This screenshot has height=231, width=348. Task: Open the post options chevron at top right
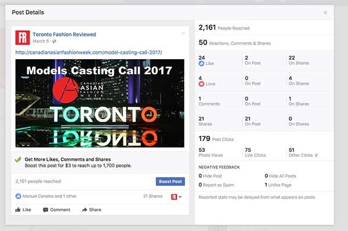coord(183,34)
